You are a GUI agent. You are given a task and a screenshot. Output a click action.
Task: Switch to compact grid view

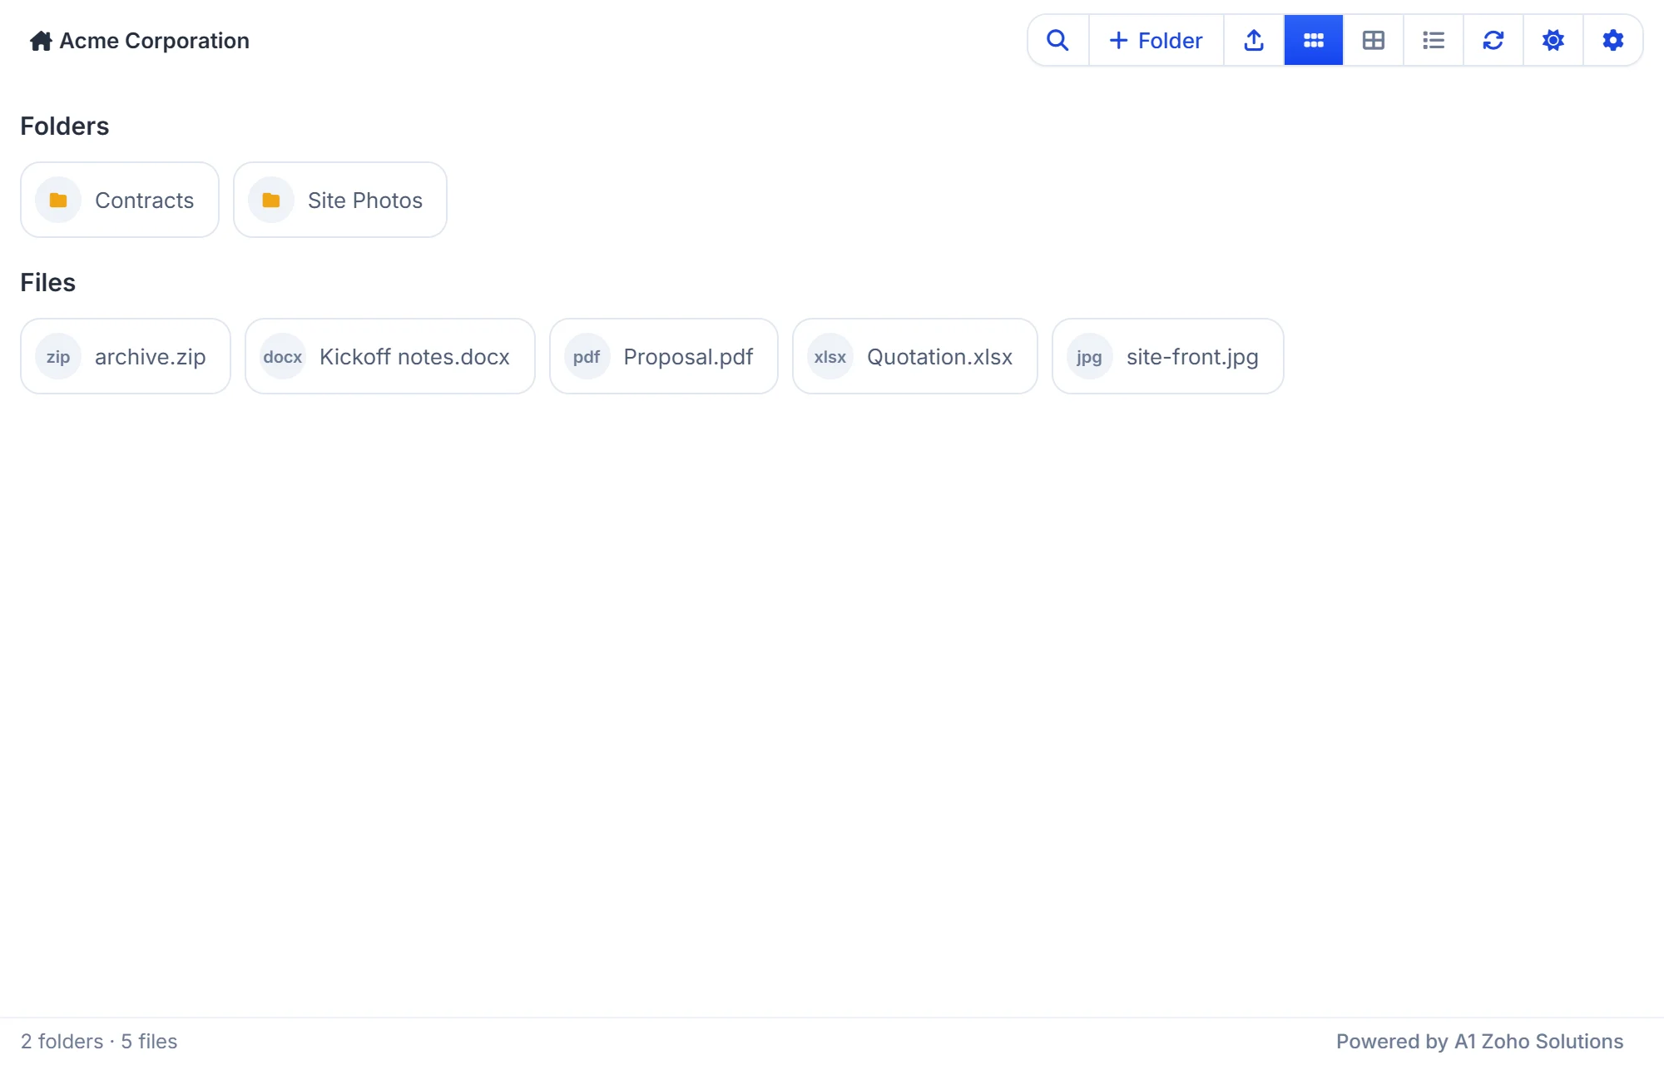(x=1314, y=40)
